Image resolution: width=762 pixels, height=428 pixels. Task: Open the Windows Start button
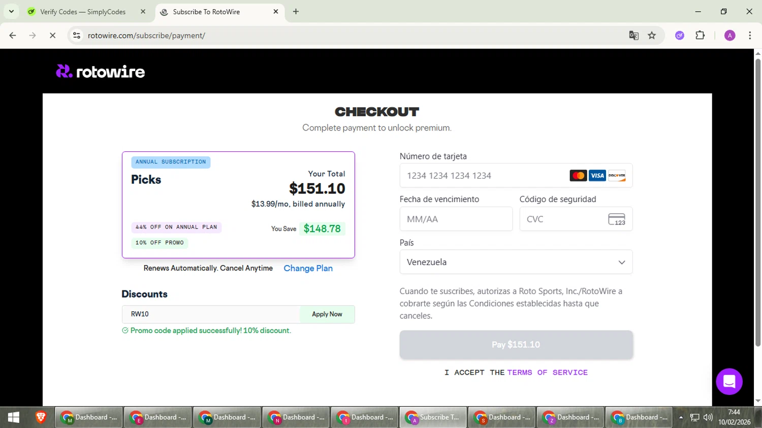click(x=14, y=417)
